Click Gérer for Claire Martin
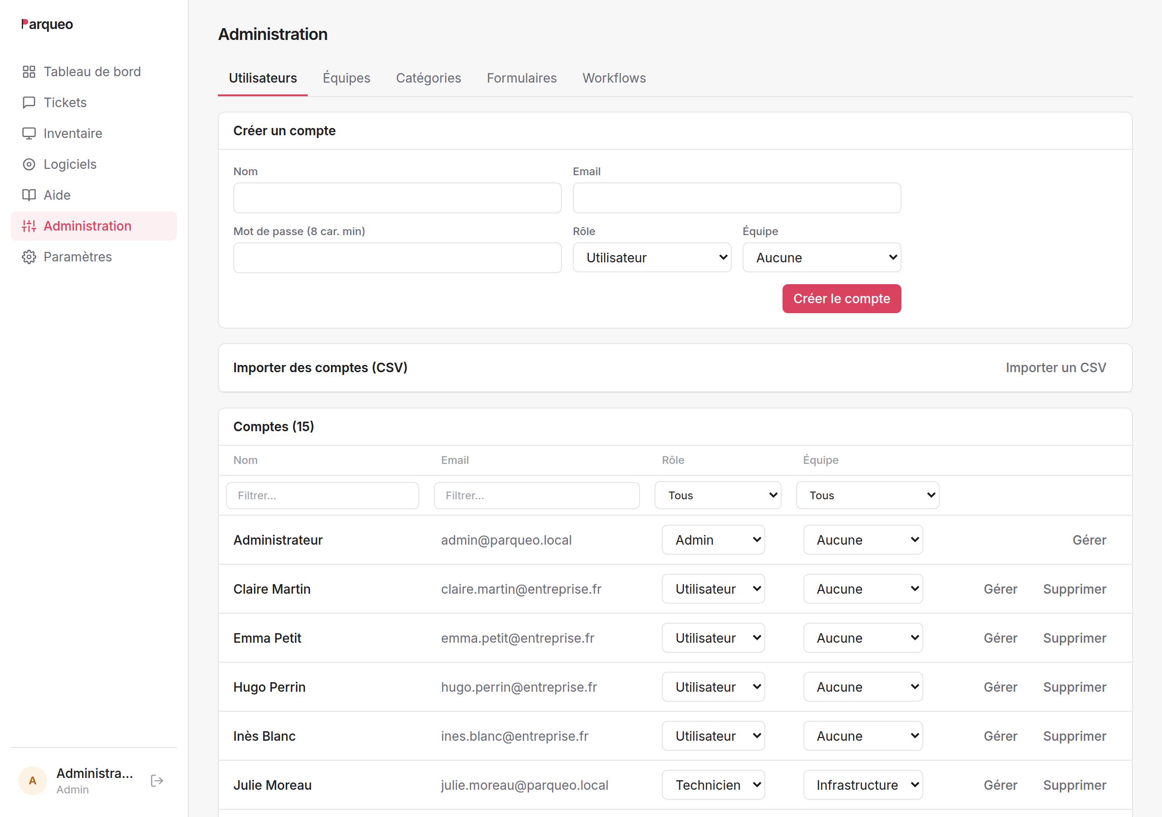 [1000, 589]
